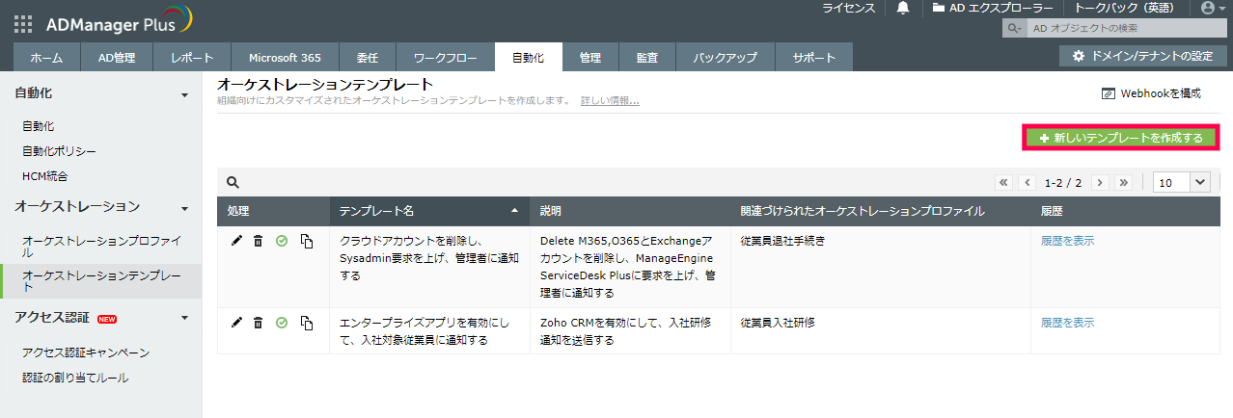Viewport: 1233px width, 418px height.
Task: Open the ホーム tab
Action: [x=46, y=58]
